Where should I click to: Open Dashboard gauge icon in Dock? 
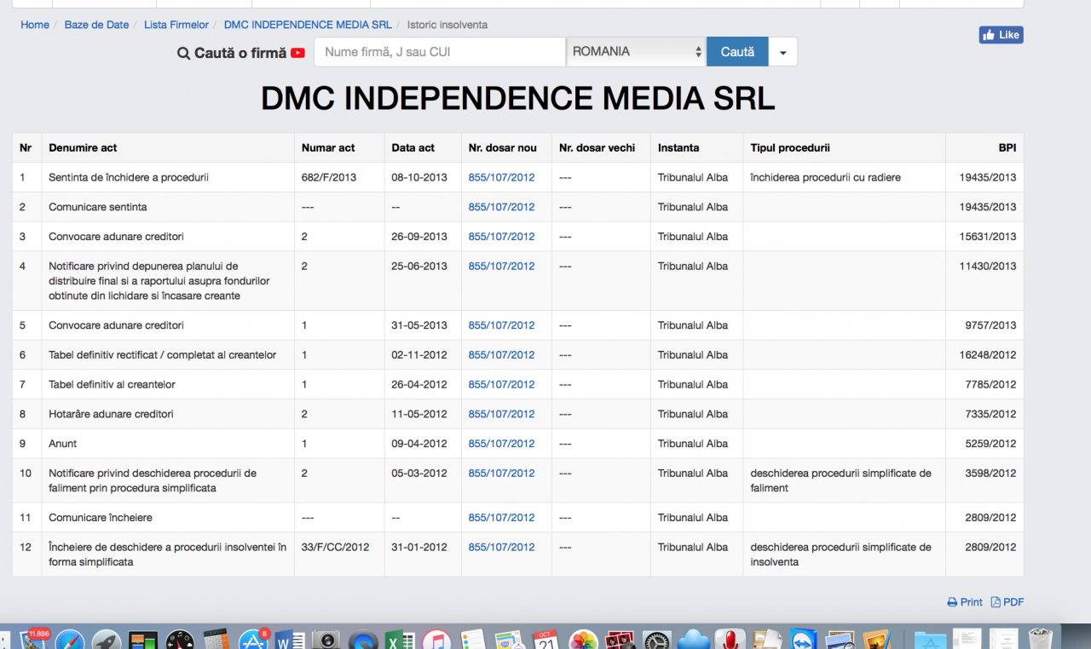coord(181,640)
